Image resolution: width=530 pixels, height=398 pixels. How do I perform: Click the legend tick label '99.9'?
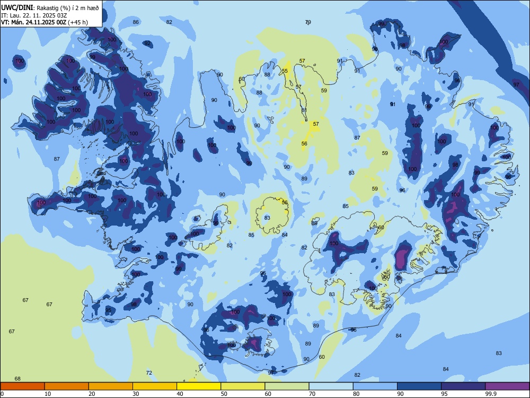(491, 394)
